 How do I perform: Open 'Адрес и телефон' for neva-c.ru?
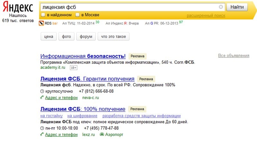pyautogui.click(x=61, y=98)
